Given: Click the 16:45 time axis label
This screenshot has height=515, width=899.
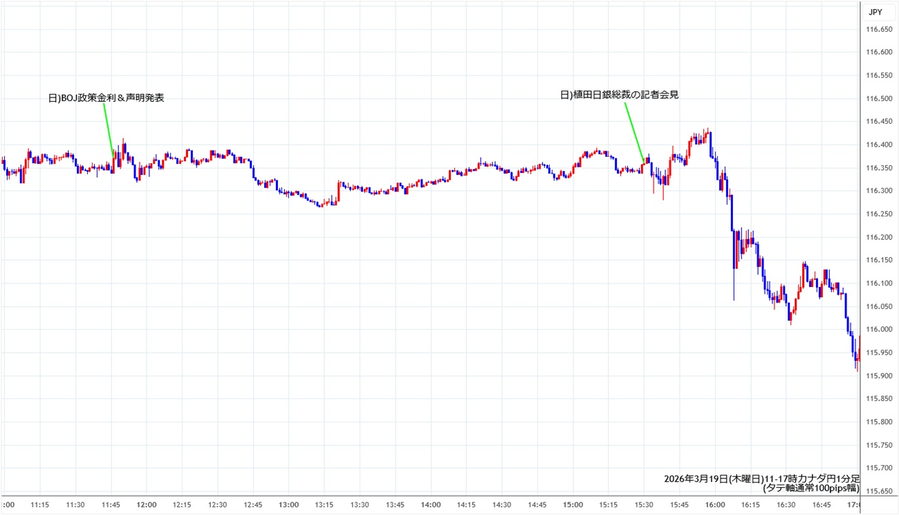Looking at the screenshot, I should [x=821, y=505].
